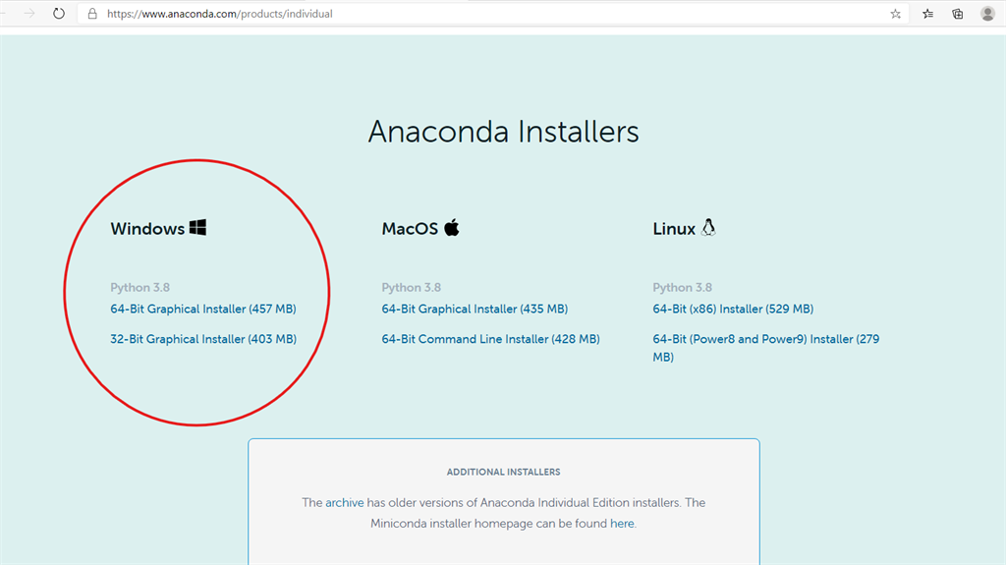
Task: Click the Linux heading text
Action: coord(674,229)
